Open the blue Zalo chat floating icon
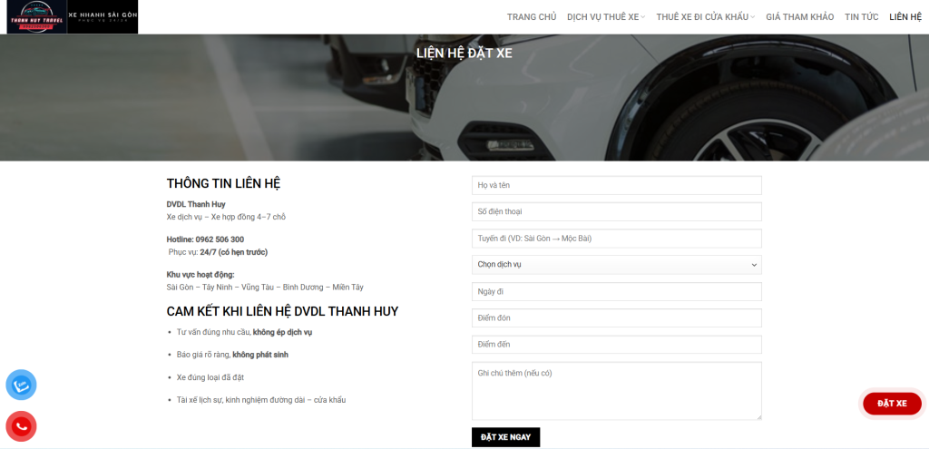The image size is (929, 449). [x=21, y=386]
